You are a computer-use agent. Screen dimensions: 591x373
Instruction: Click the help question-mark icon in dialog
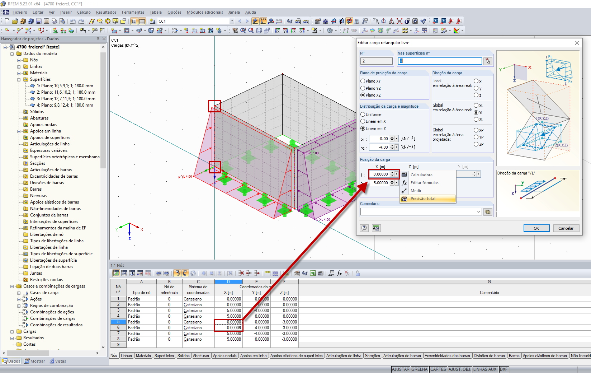(364, 228)
